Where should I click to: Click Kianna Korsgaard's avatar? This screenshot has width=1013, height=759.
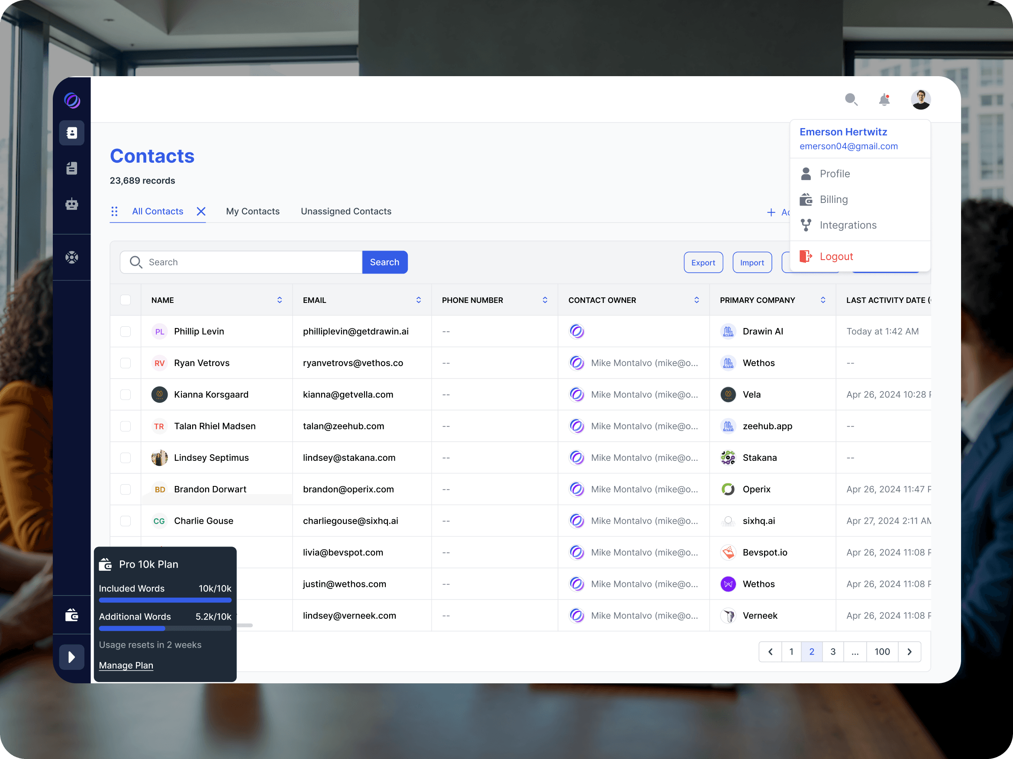click(159, 395)
